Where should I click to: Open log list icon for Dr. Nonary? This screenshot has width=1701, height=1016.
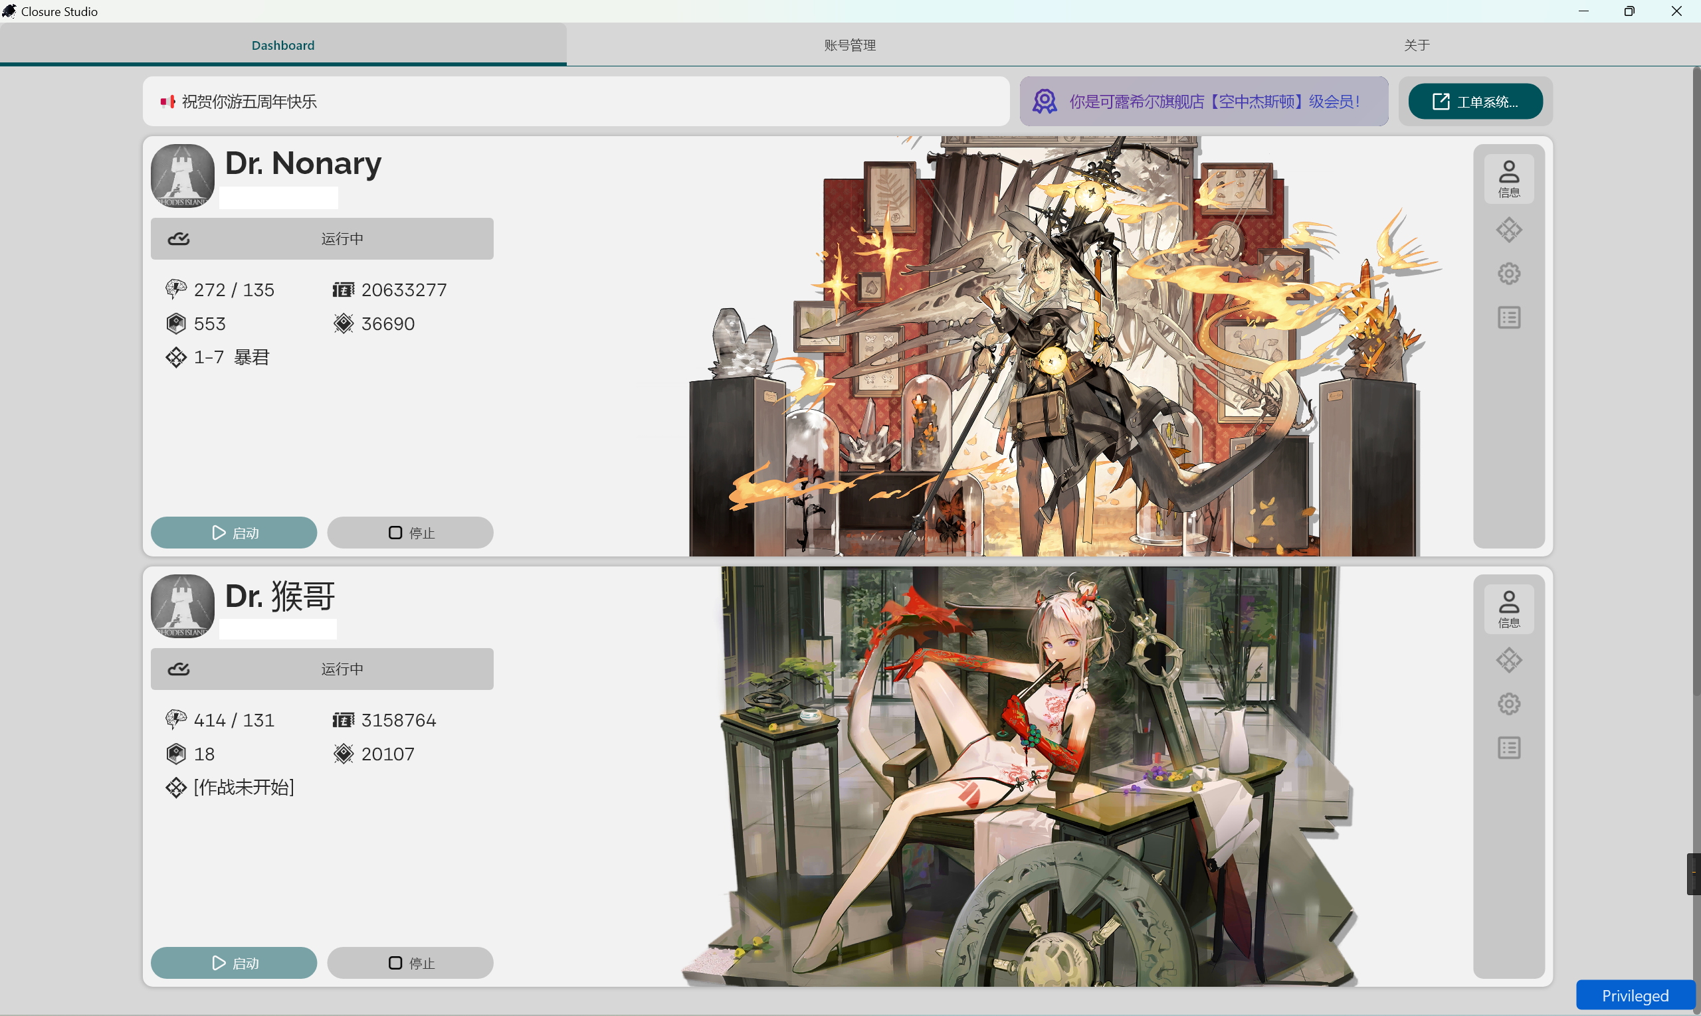click(1508, 317)
